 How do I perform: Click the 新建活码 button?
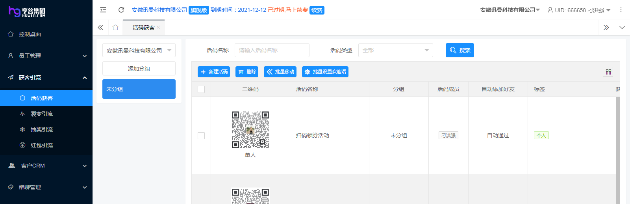click(x=214, y=72)
